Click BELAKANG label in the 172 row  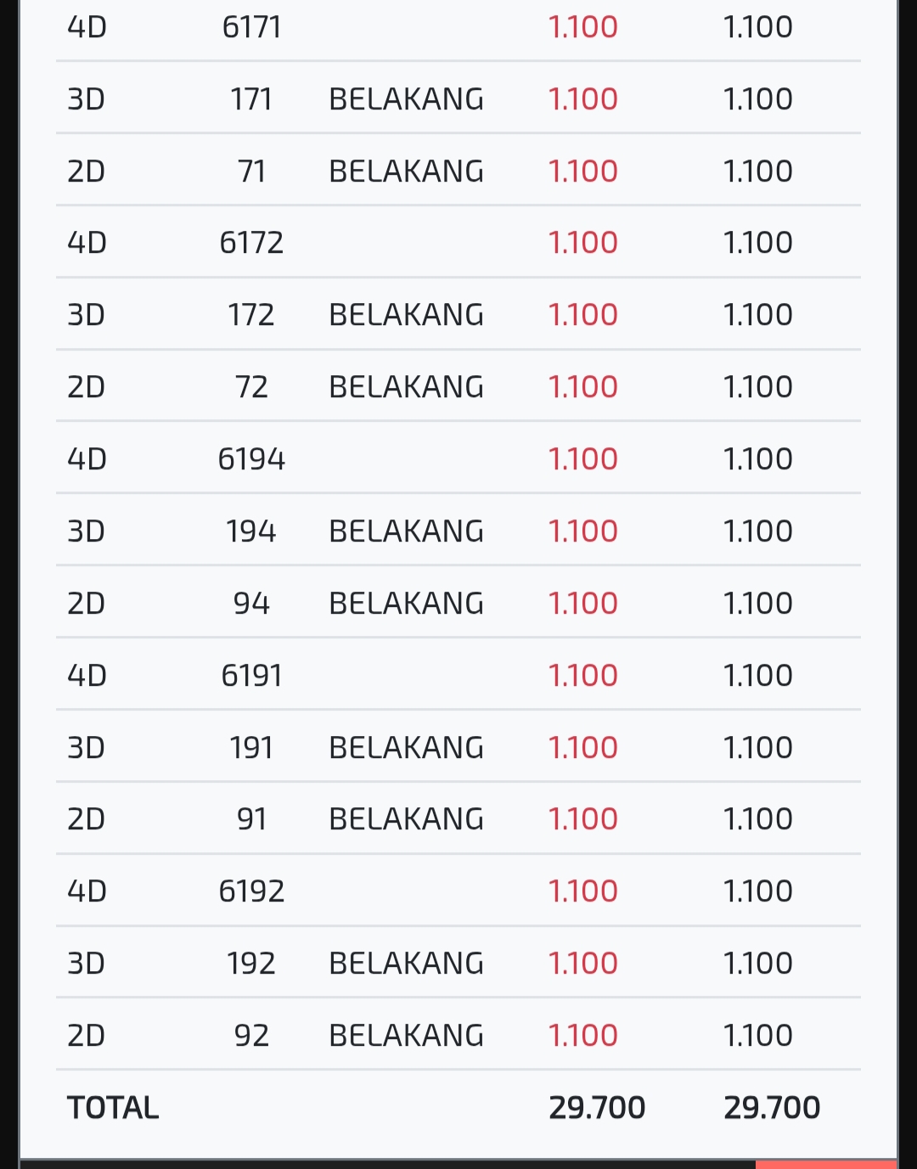pyautogui.click(x=406, y=315)
